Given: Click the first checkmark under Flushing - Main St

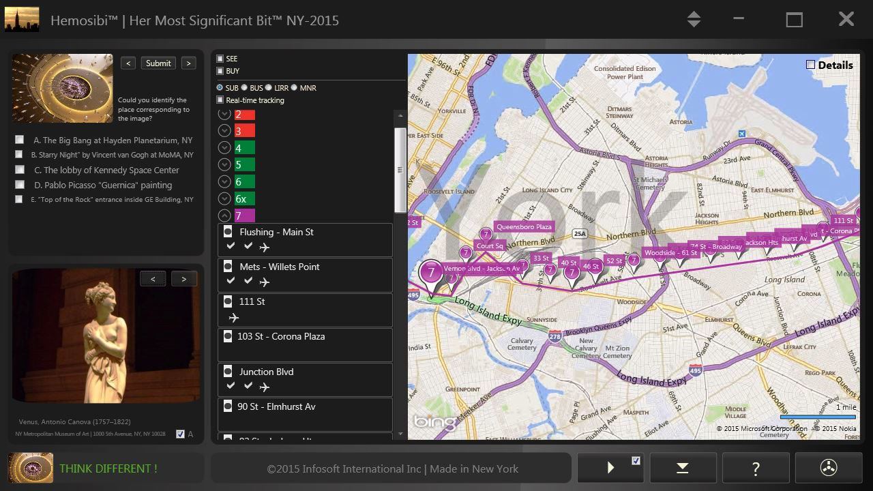Looking at the screenshot, I should coord(231,246).
